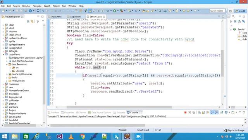This screenshot has height=140, width=248.
Task: Click the globe web browser toolbar icon
Action: coord(160,10)
